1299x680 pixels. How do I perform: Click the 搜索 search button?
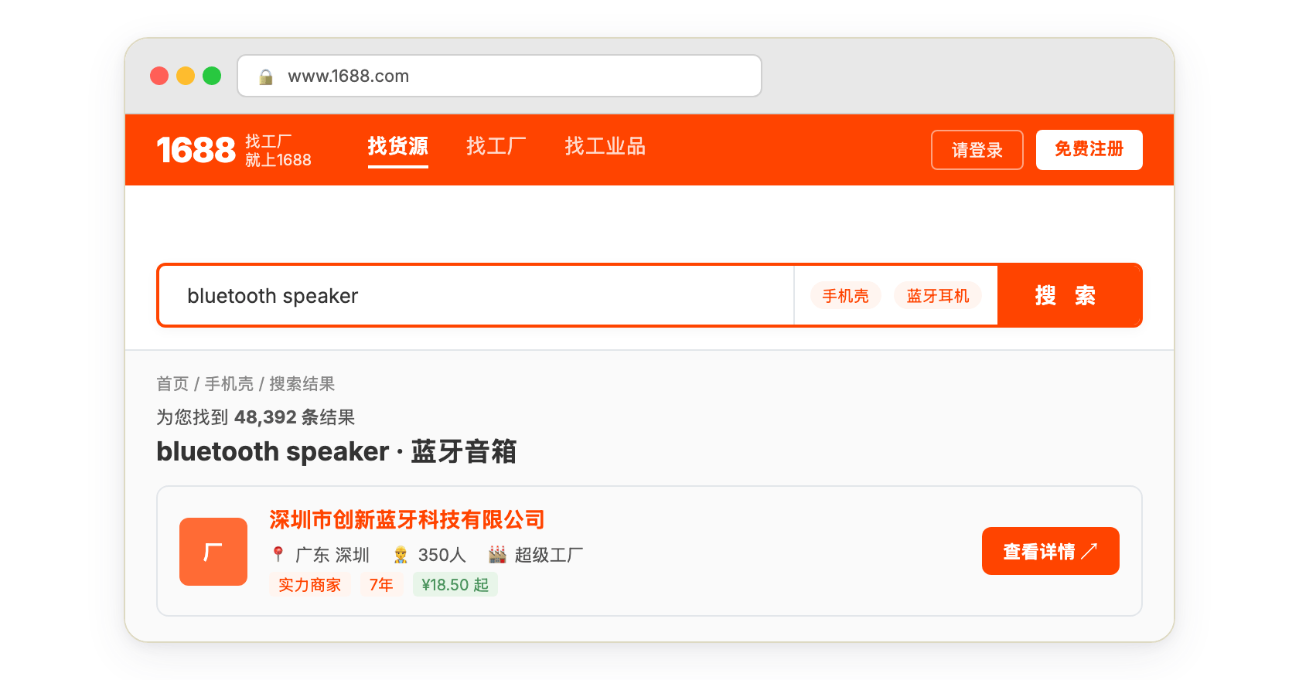point(1069,296)
